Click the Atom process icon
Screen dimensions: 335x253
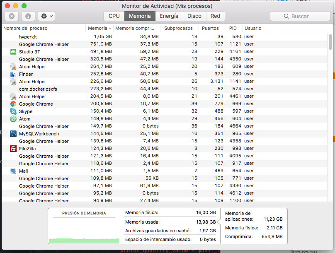point(13,119)
